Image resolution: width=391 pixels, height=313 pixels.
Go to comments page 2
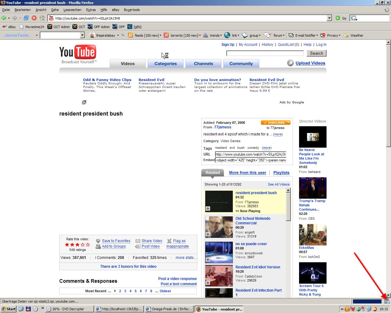coord(120,291)
